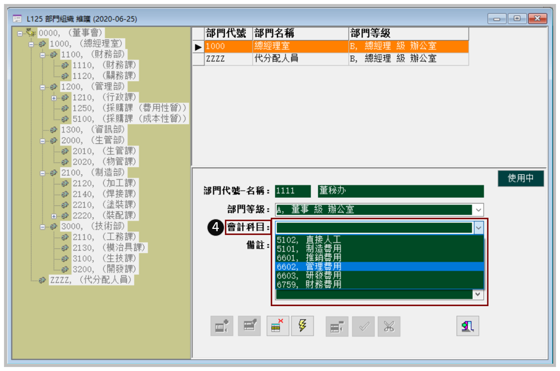The image size is (560, 371).
Task: Collapse the 1000 總經理室 tree node
Action: tap(32, 45)
